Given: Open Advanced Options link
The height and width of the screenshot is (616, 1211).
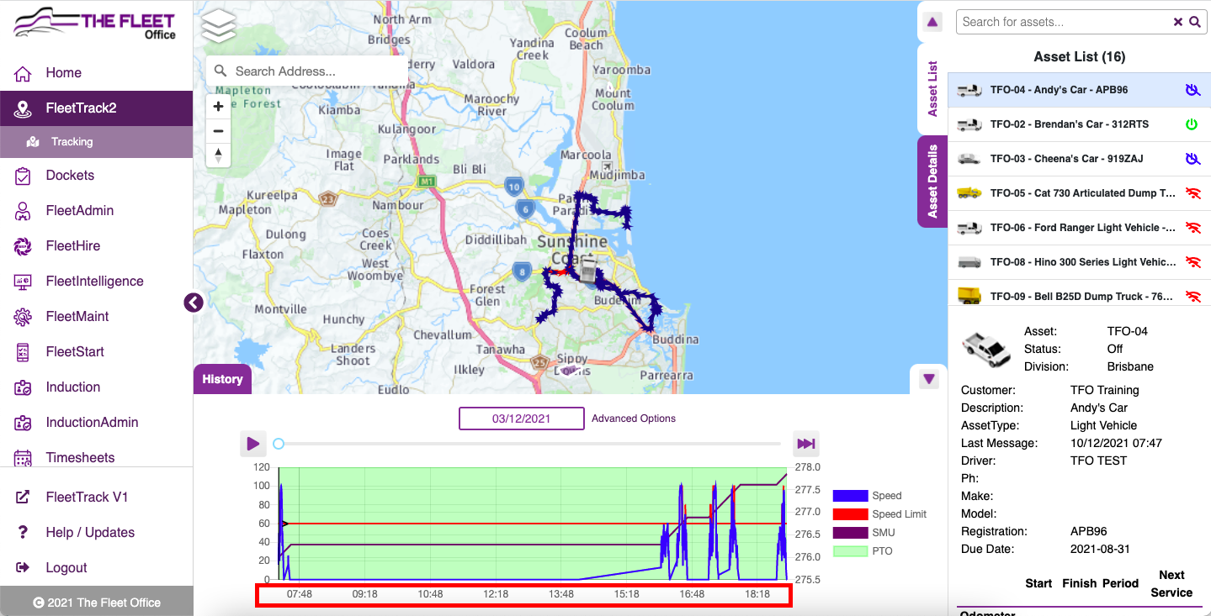Looking at the screenshot, I should [634, 419].
